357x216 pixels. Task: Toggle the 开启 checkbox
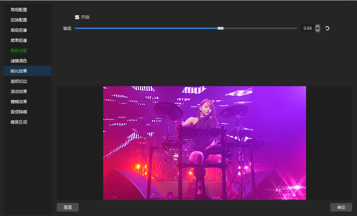point(77,17)
